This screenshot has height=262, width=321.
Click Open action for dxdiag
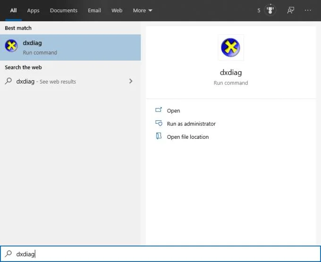(x=173, y=110)
